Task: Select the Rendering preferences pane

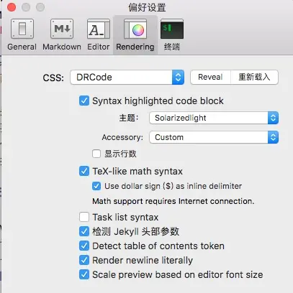Action: point(135,35)
